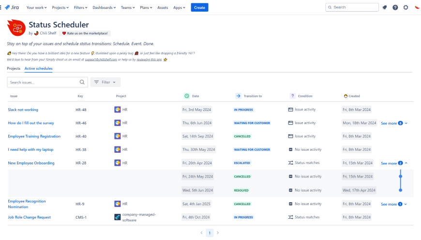Viewport: 421px width, 240px height.
Task: Open the notifications bell icon
Action: (385, 7)
